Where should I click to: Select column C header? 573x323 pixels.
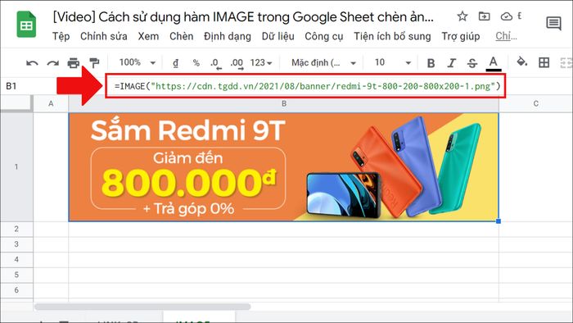click(x=535, y=103)
